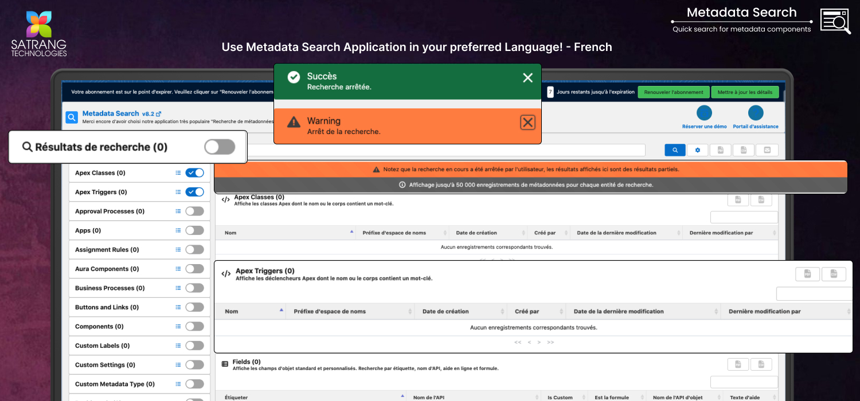
Task: Sort Apex Triggers table by Nom column
Action: click(x=251, y=312)
